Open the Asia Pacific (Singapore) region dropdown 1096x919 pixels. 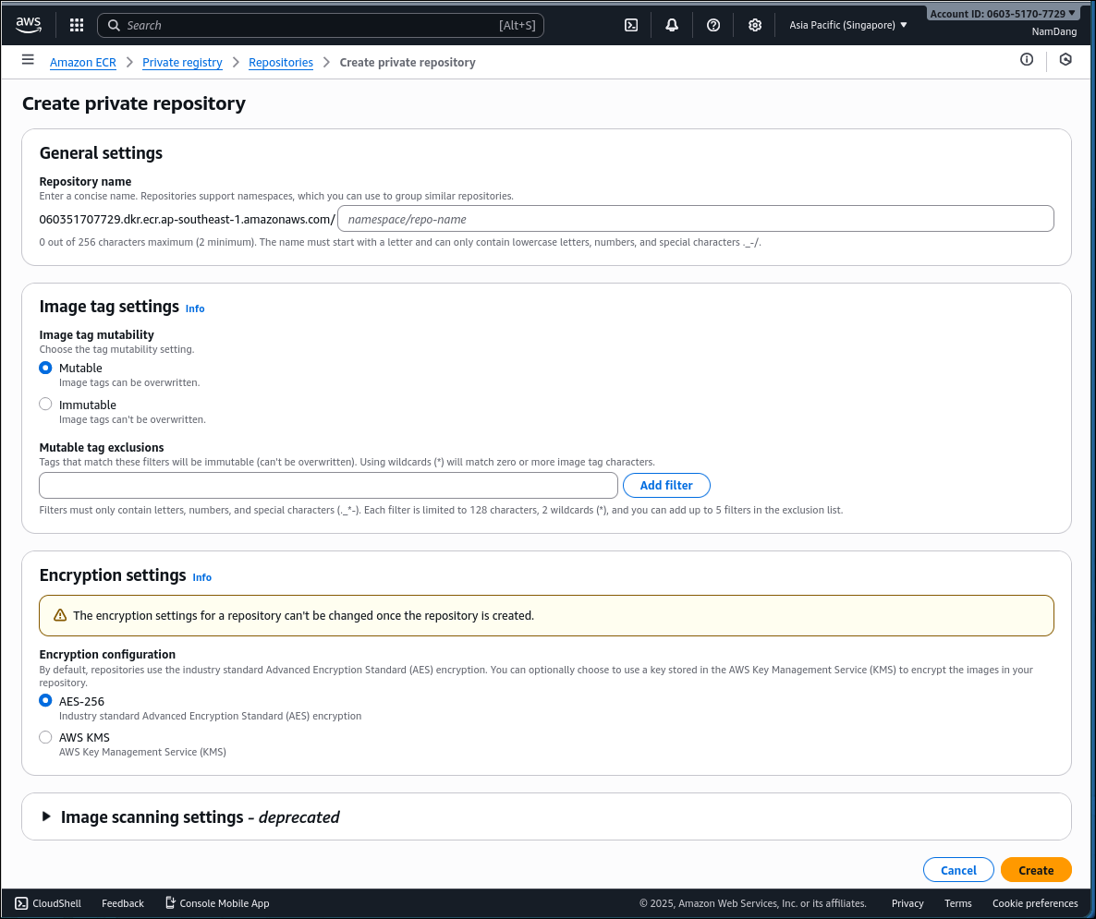pos(847,25)
